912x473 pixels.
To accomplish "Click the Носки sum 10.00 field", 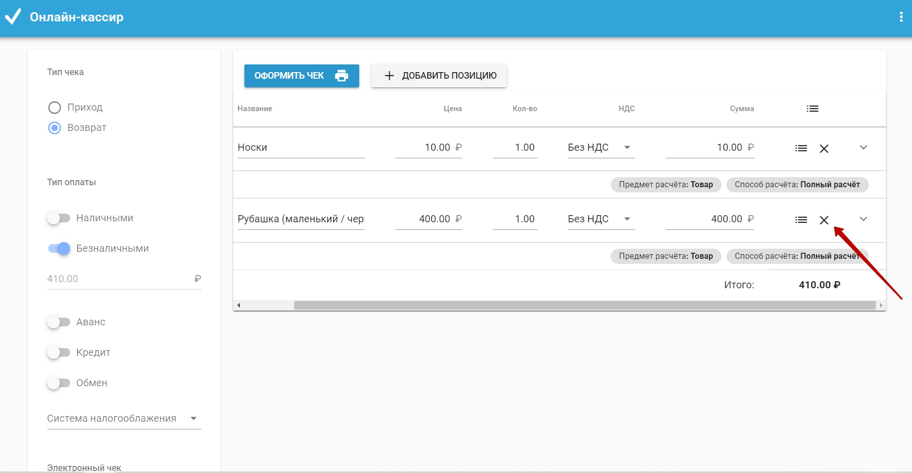I will tap(710, 148).
